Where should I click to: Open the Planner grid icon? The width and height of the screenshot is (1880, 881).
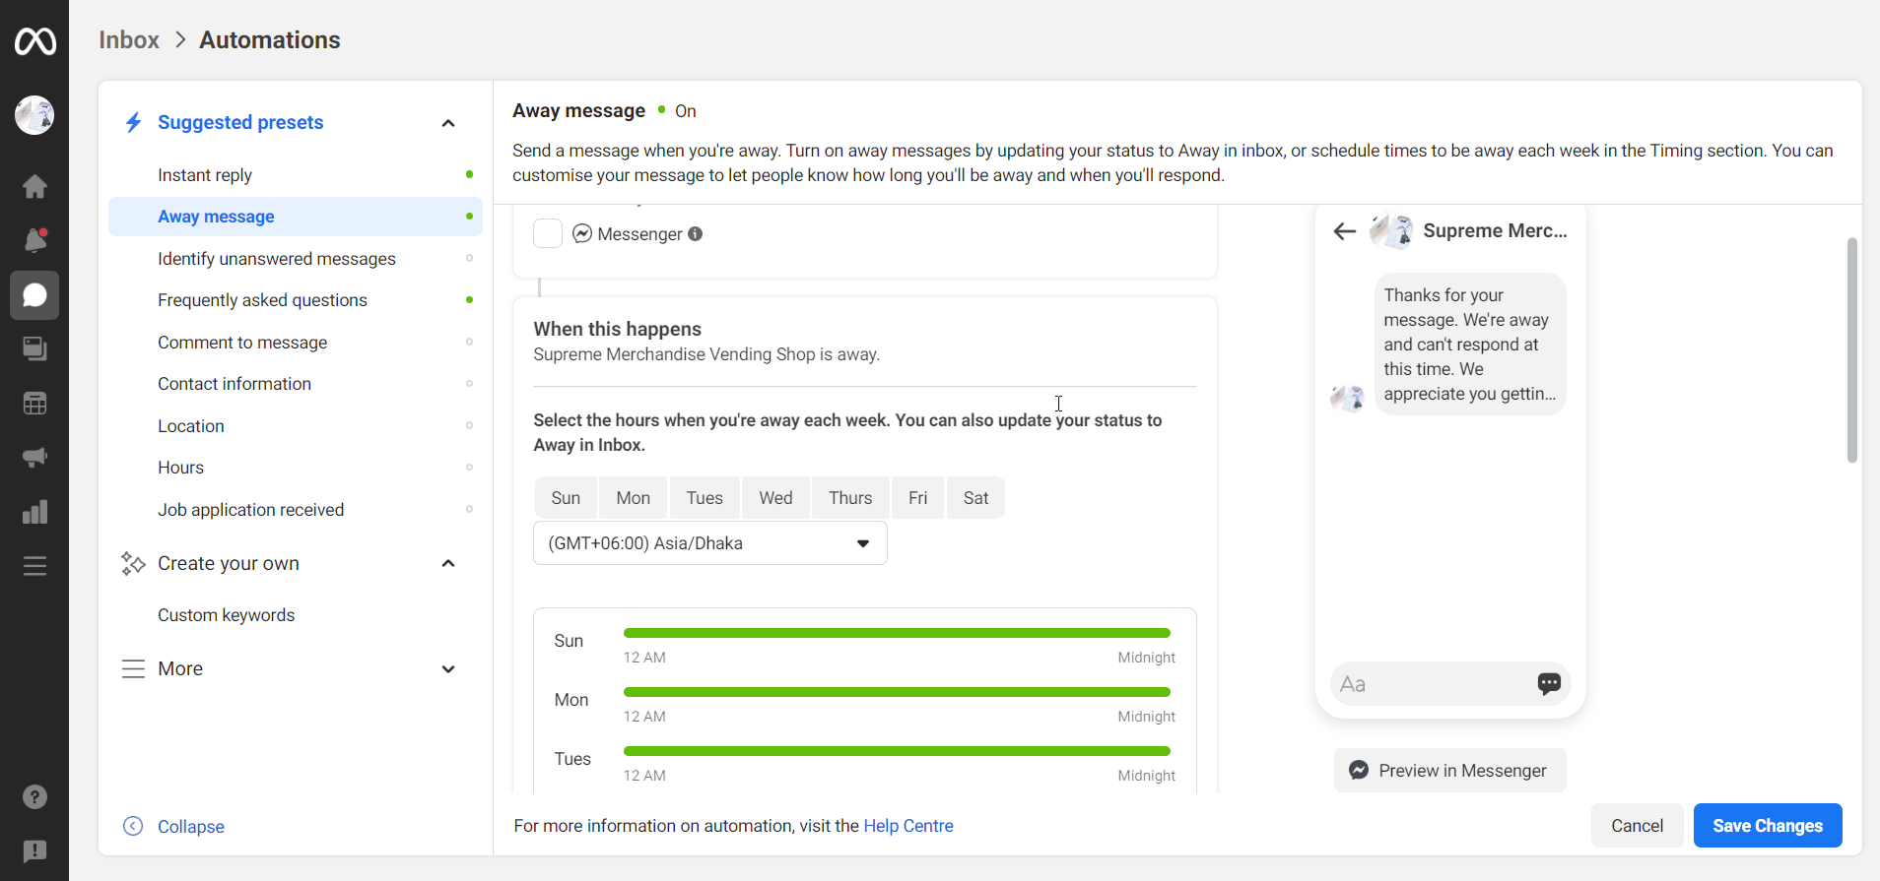coord(34,404)
